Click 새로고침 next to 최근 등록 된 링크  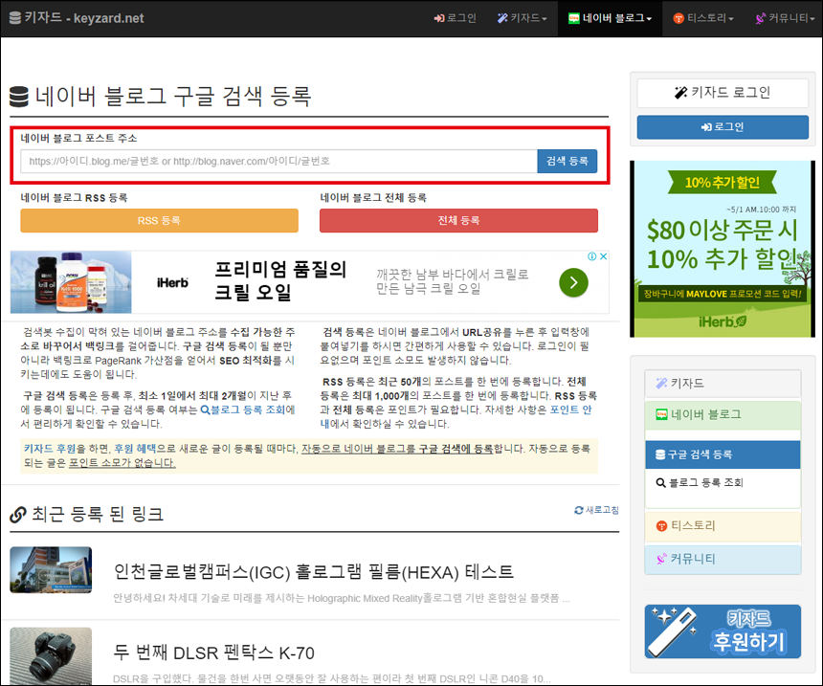596,510
